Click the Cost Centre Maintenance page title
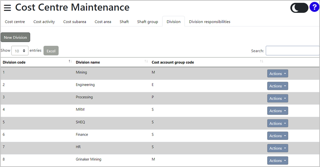Image resolution: width=320 pixels, height=167 pixels. (72, 7)
